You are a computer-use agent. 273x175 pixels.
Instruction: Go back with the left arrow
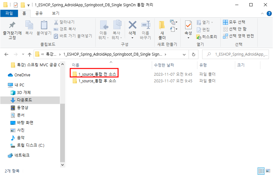[6, 54]
